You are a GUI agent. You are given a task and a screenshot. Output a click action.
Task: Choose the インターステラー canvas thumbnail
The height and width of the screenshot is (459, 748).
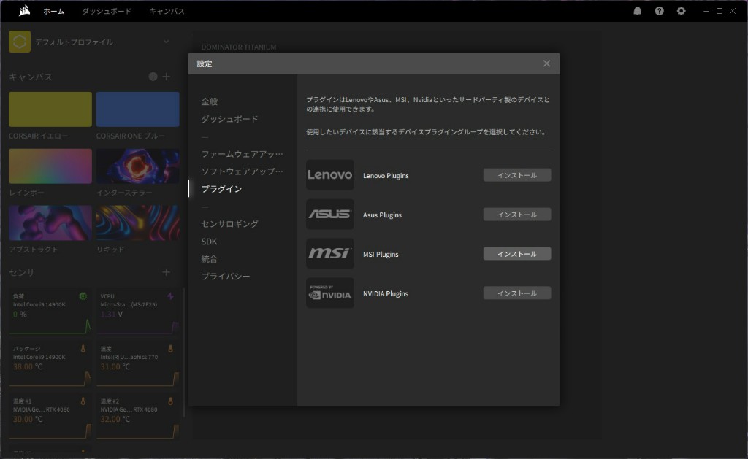(138, 166)
